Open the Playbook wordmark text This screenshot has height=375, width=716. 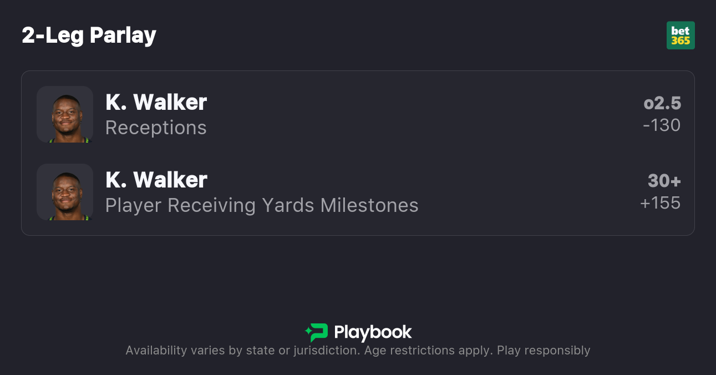click(373, 332)
